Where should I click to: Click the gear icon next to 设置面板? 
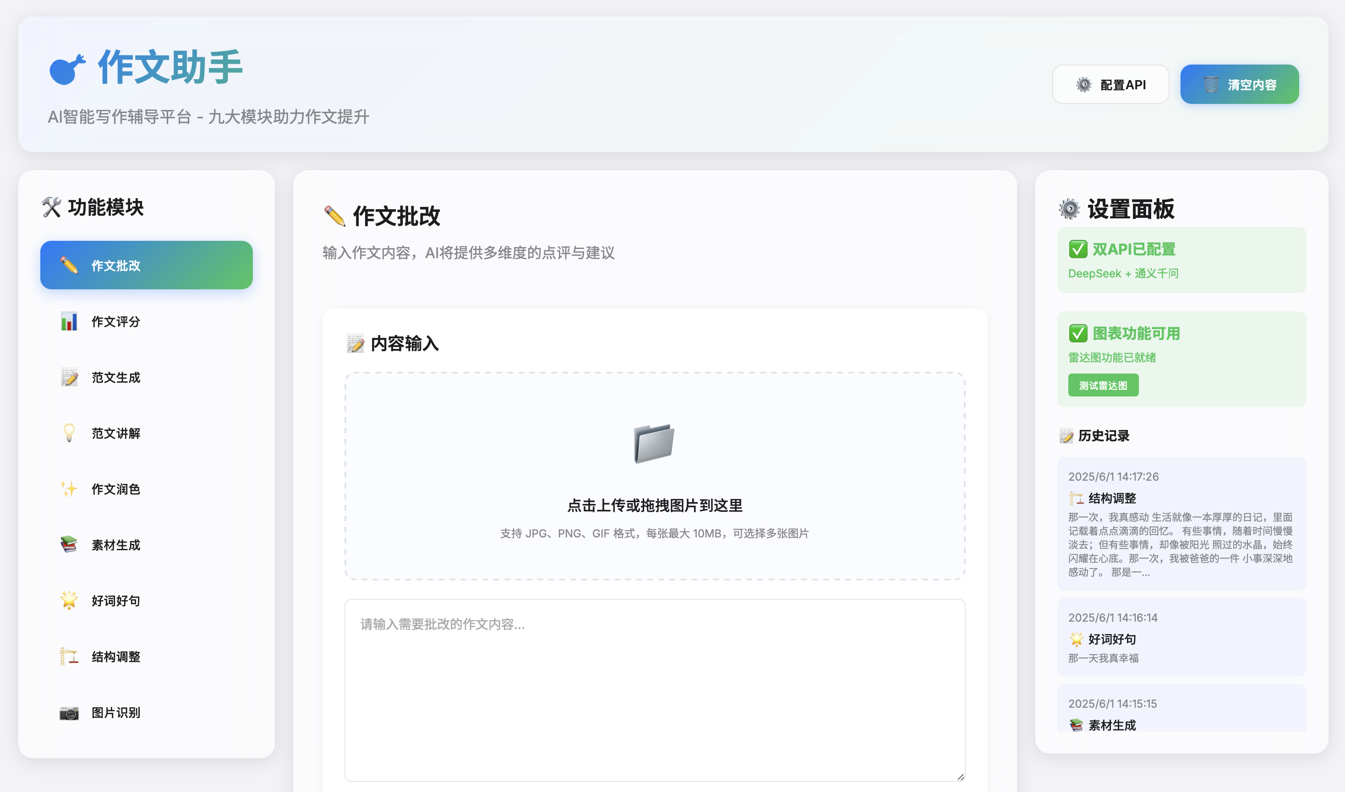click(x=1069, y=209)
